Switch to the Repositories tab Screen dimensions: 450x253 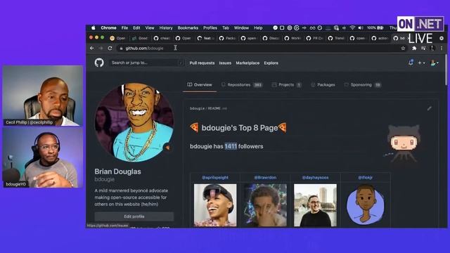click(242, 85)
